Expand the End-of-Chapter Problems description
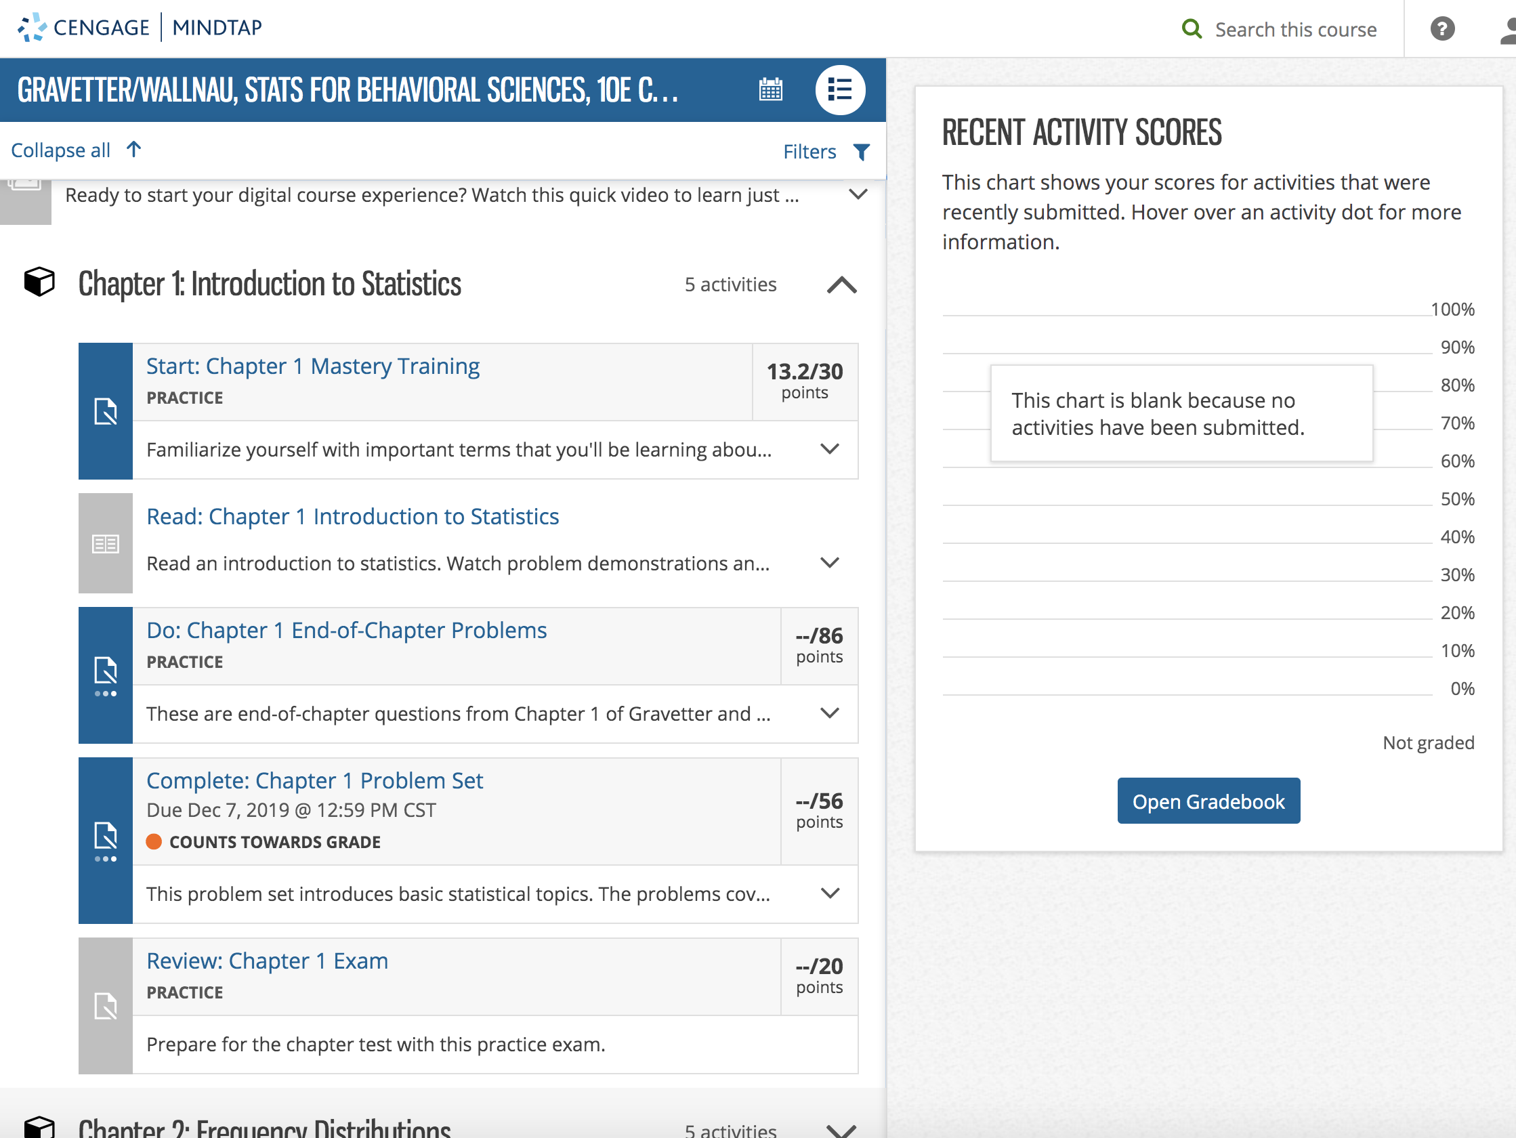Viewport: 1516px width, 1138px height. click(x=830, y=714)
